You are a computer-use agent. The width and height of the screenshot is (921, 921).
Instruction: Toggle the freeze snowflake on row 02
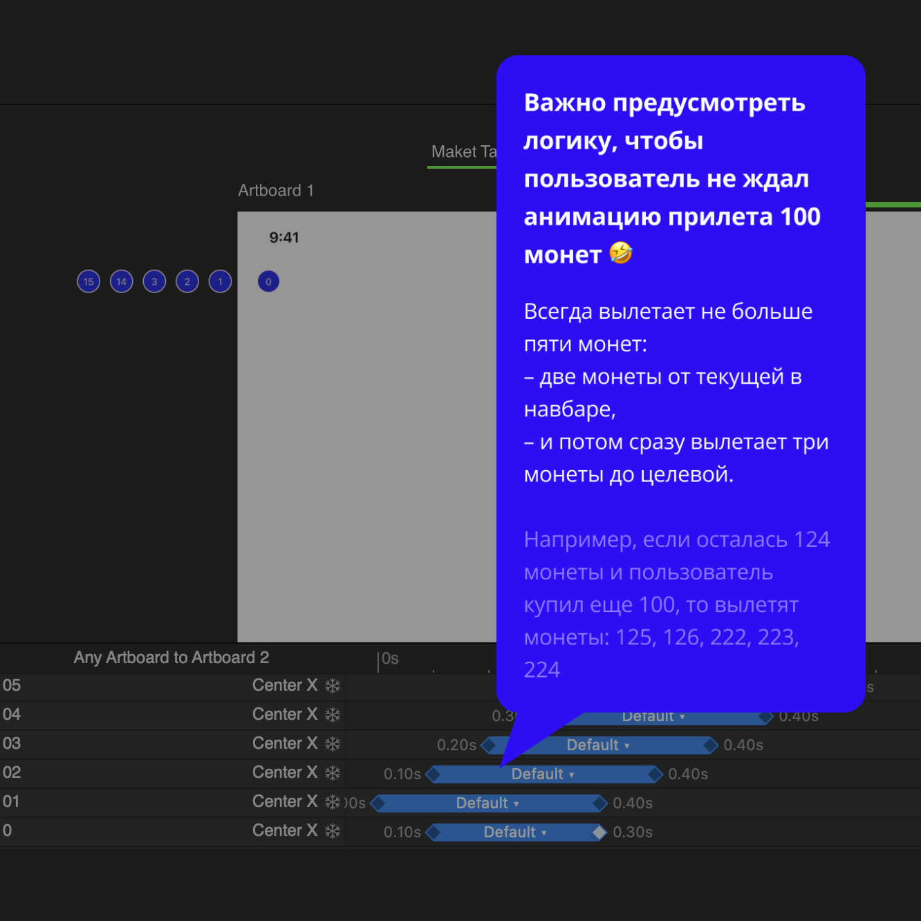pos(333,773)
